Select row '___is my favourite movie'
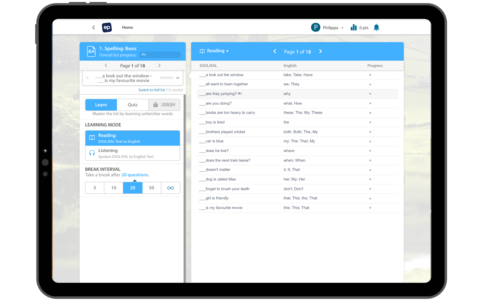 (298, 208)
